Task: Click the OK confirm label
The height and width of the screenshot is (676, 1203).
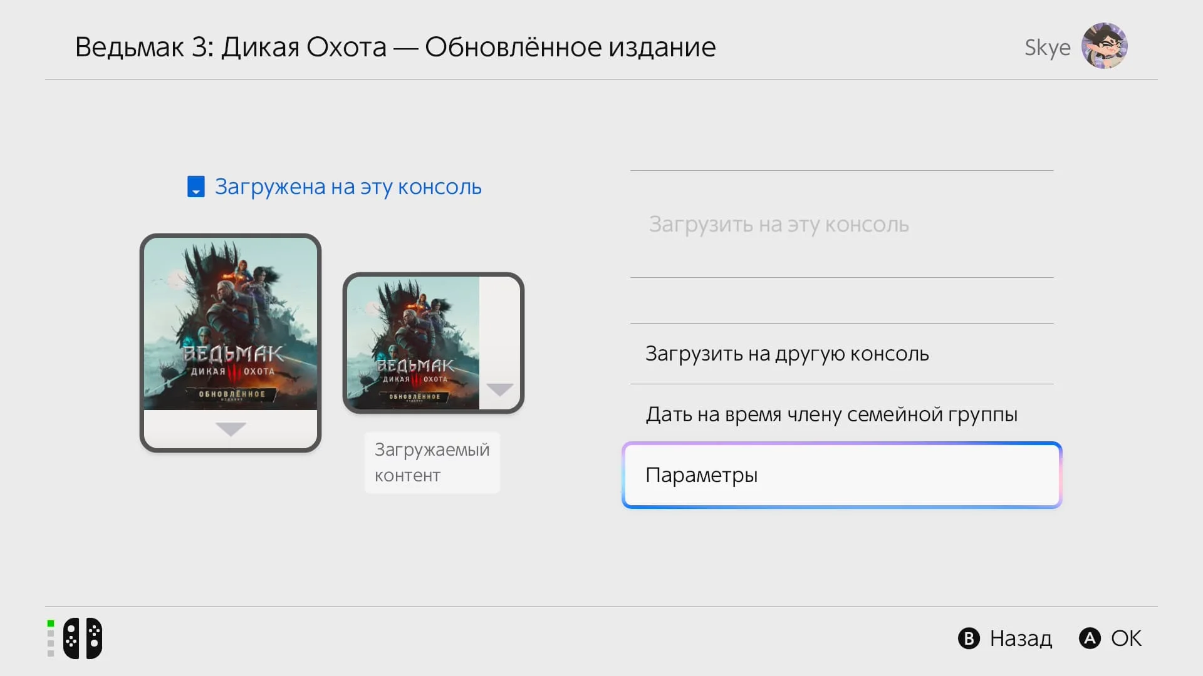Action: (x=1126, y=638)
